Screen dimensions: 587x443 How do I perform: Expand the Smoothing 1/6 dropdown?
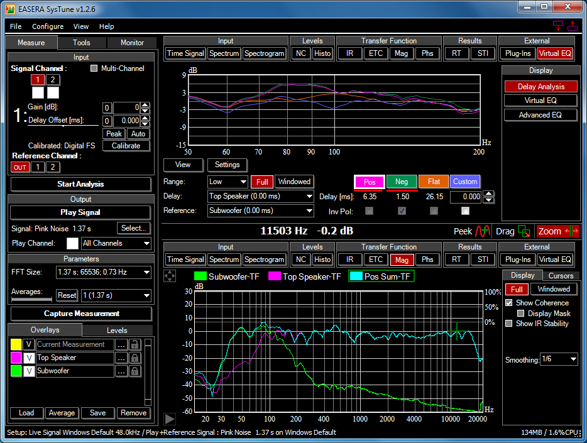tap(559, 359)
